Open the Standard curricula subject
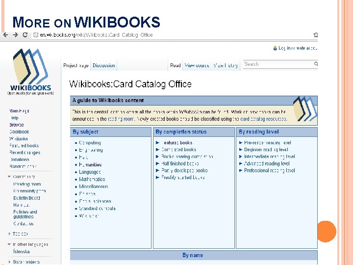Screen dimensions: 353x265 (97, 209)
